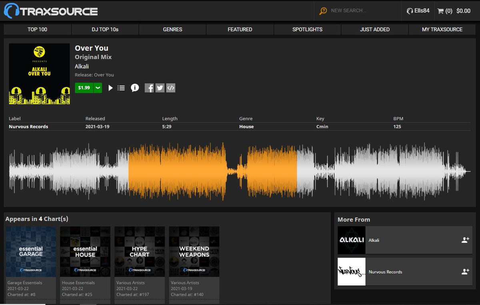Share the track on Twitter
Screen dimensions: 480x305
coord(160,88)
